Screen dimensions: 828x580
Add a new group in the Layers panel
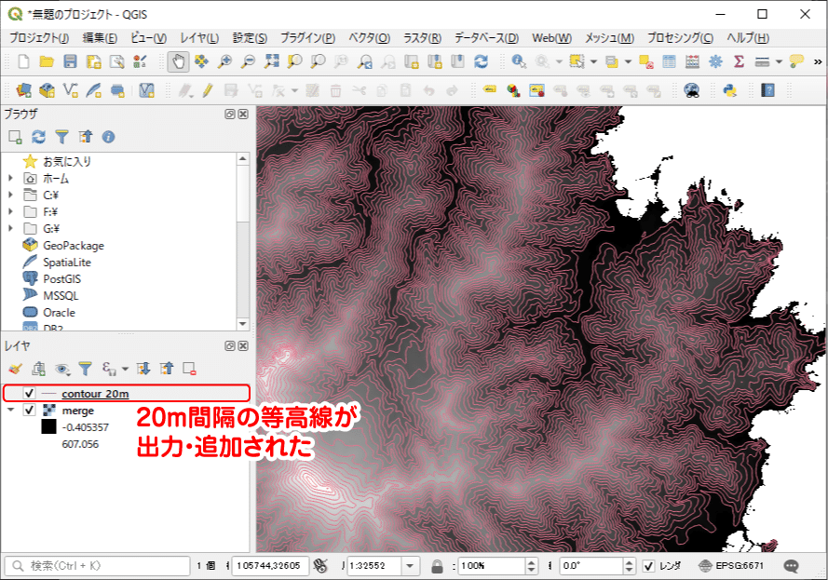coord(38,368)
